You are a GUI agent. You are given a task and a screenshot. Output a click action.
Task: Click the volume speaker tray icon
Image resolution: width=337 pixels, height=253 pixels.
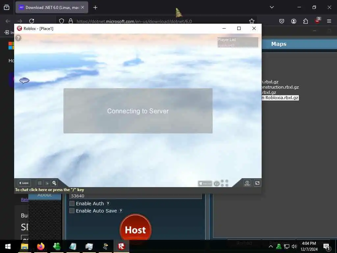click(x=294, y=246)
